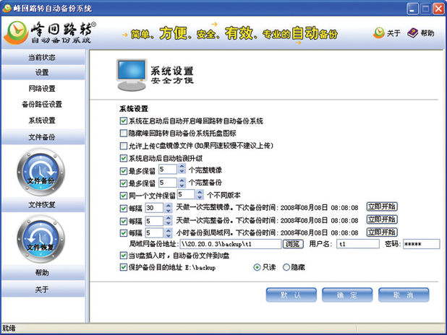Screen dimensions: 447x335
Task: Increase the 完整镜像 count spinner
Action: 182,167
